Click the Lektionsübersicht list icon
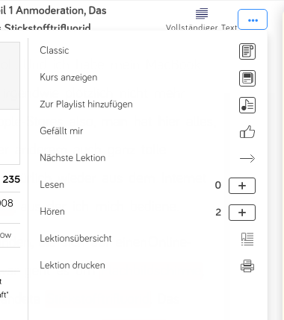The image size is (284, 320). click(247, 239)
